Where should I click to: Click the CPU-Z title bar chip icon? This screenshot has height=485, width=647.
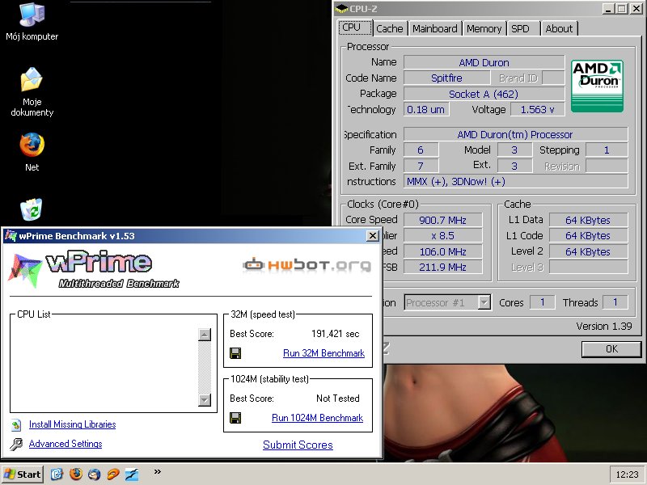coord(341,9)
